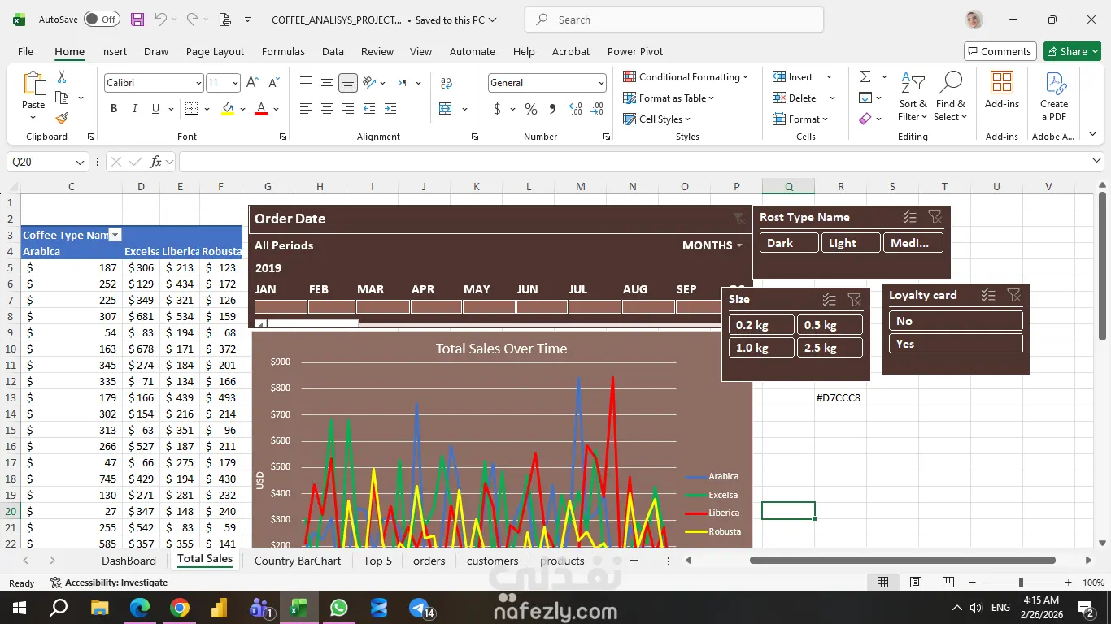Screen dimensions: 1111x624
Task: Toggle the Yes loyalty card option
Action: [x=955, y=344]
